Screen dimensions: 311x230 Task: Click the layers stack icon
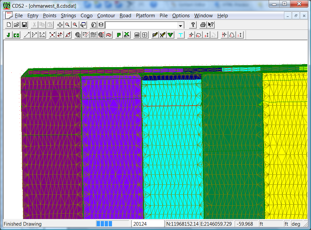coord(101,25)
